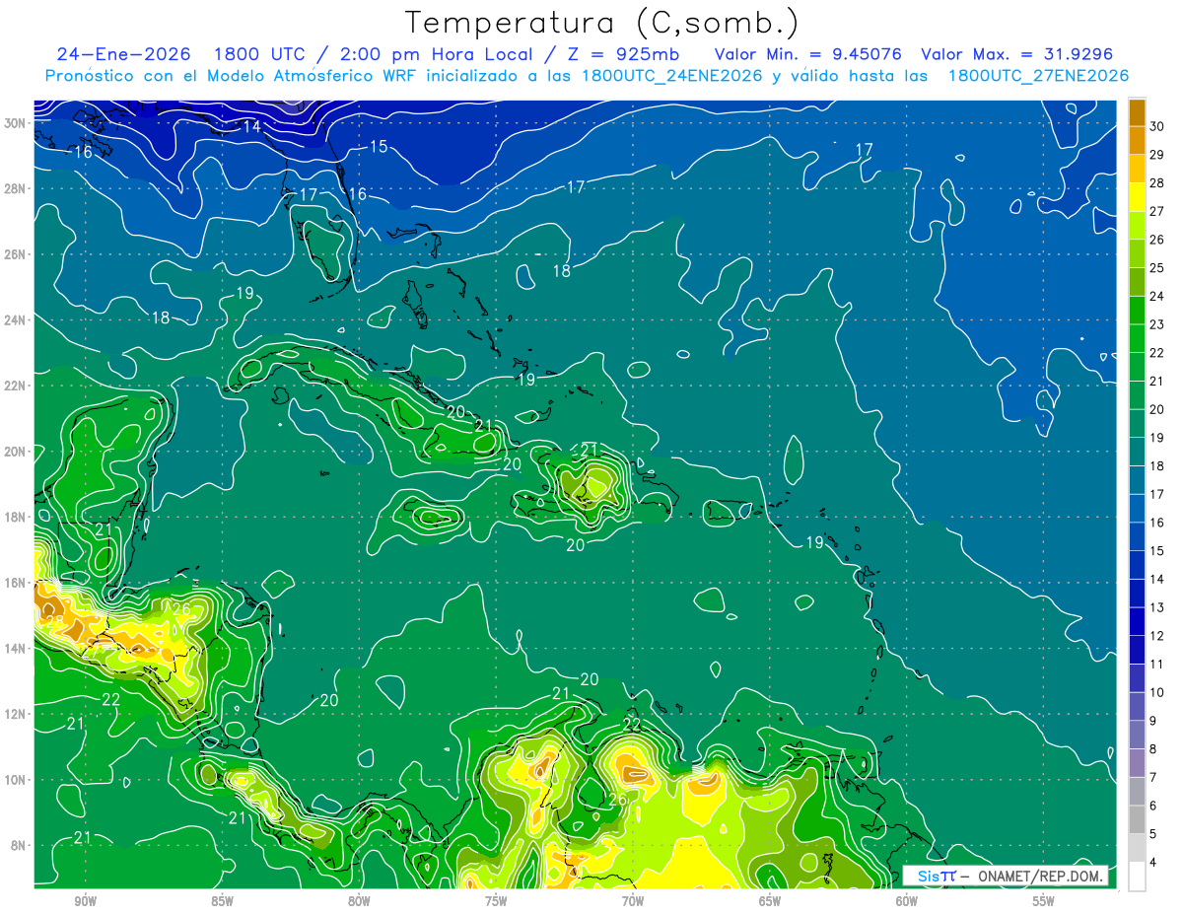Click the "Valor Max. = 31.9296" readout

pyautogui.click(x=1017, y=54)
